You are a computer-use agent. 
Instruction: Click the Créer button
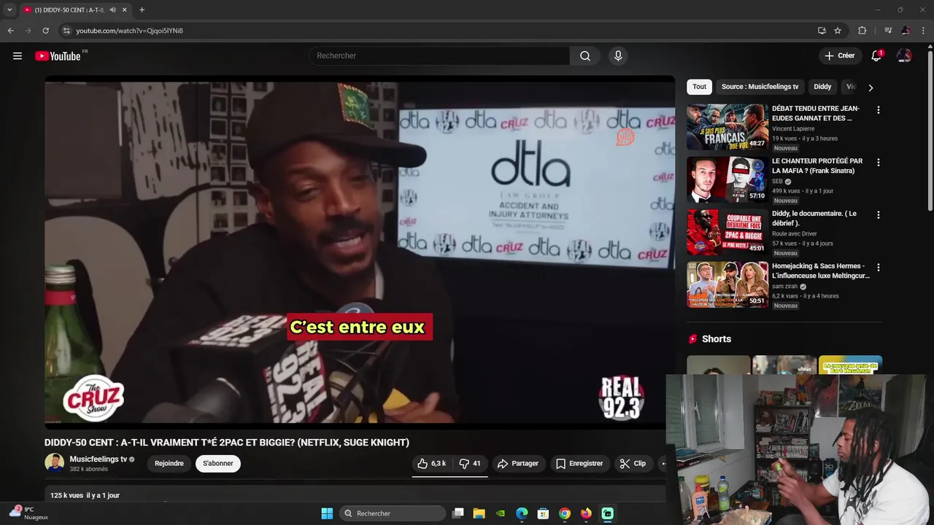(839, 56)
